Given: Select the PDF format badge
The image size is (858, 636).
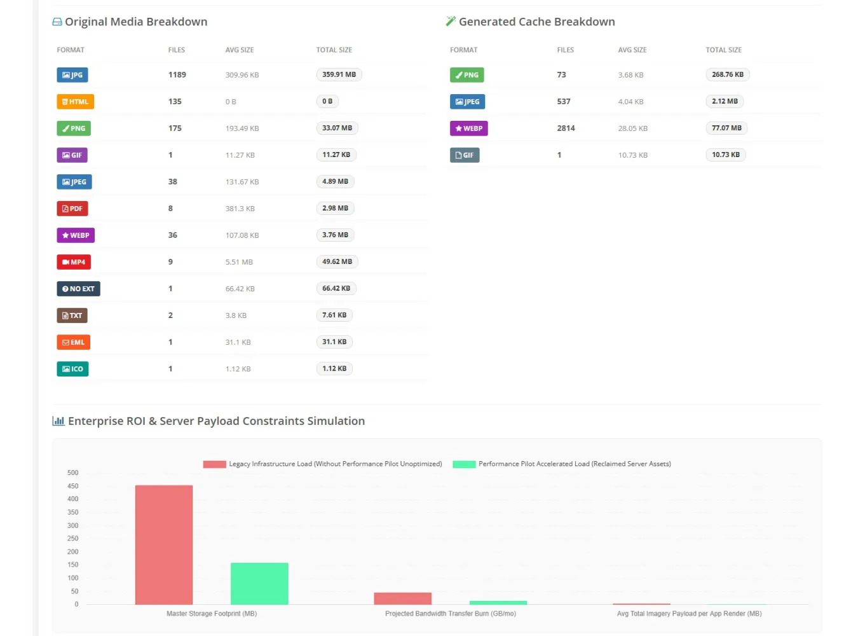Looking at the screenshot, I should tap(72, 209).
